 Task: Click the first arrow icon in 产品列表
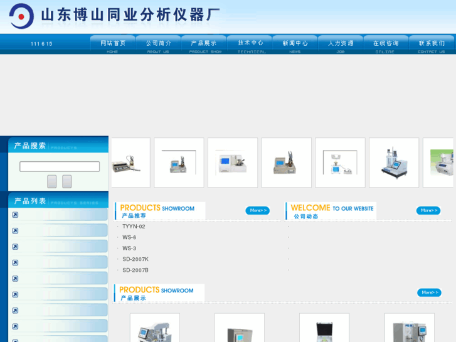tap(15, 215)
